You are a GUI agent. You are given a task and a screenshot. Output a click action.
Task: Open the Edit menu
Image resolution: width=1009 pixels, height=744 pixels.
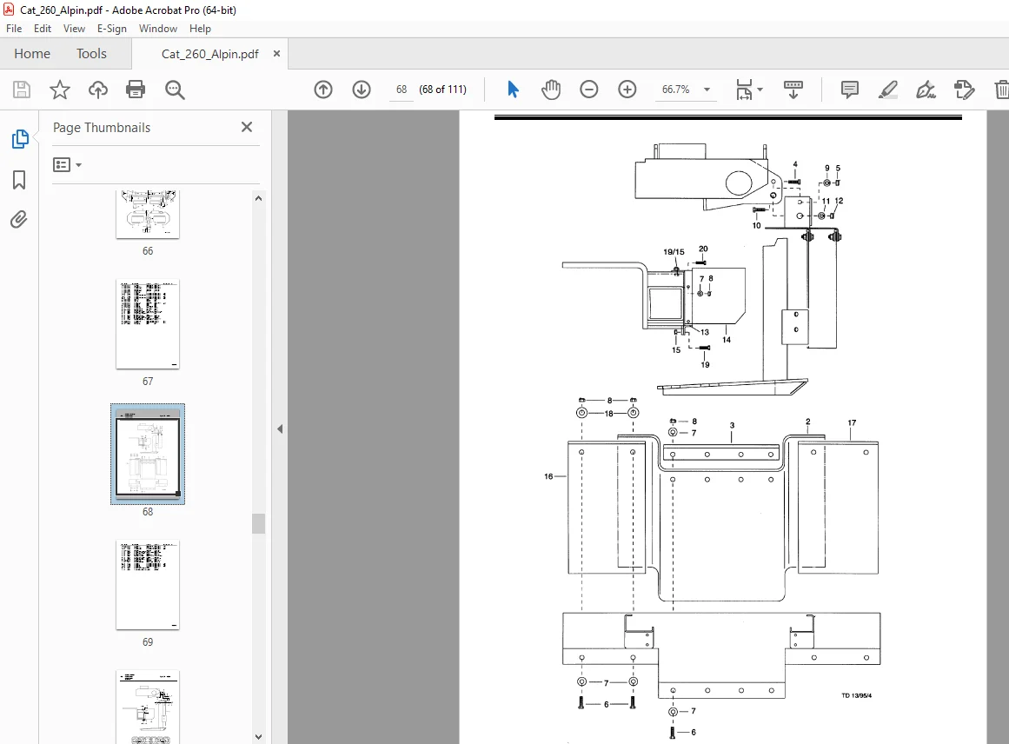[43, 29]
